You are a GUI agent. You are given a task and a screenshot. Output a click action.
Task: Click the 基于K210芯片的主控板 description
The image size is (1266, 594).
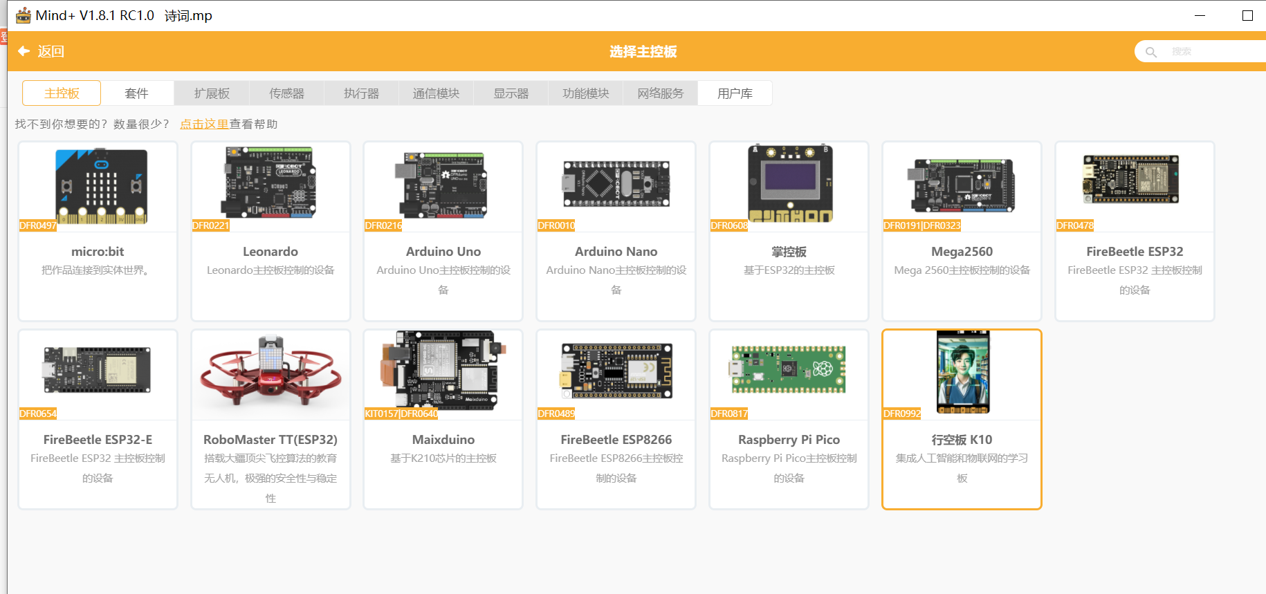tap(443, 458)
